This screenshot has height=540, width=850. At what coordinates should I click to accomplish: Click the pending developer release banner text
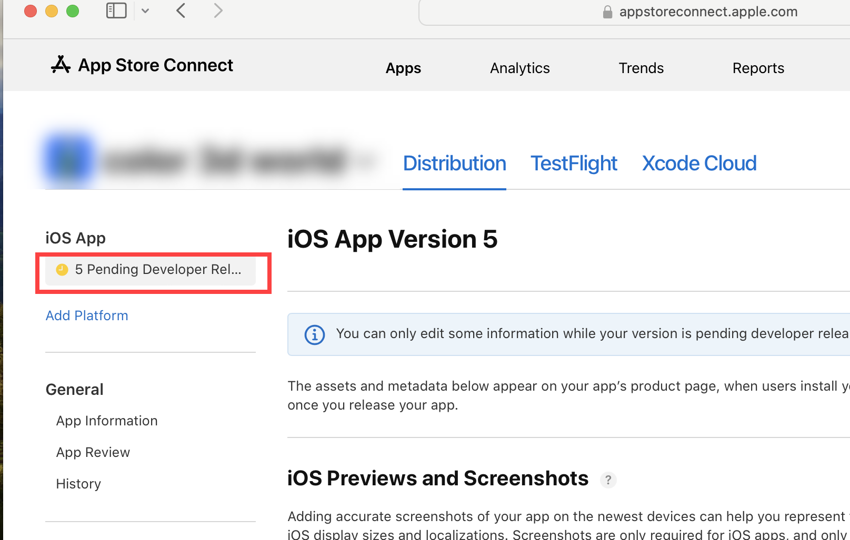click(x=593, y=334)
